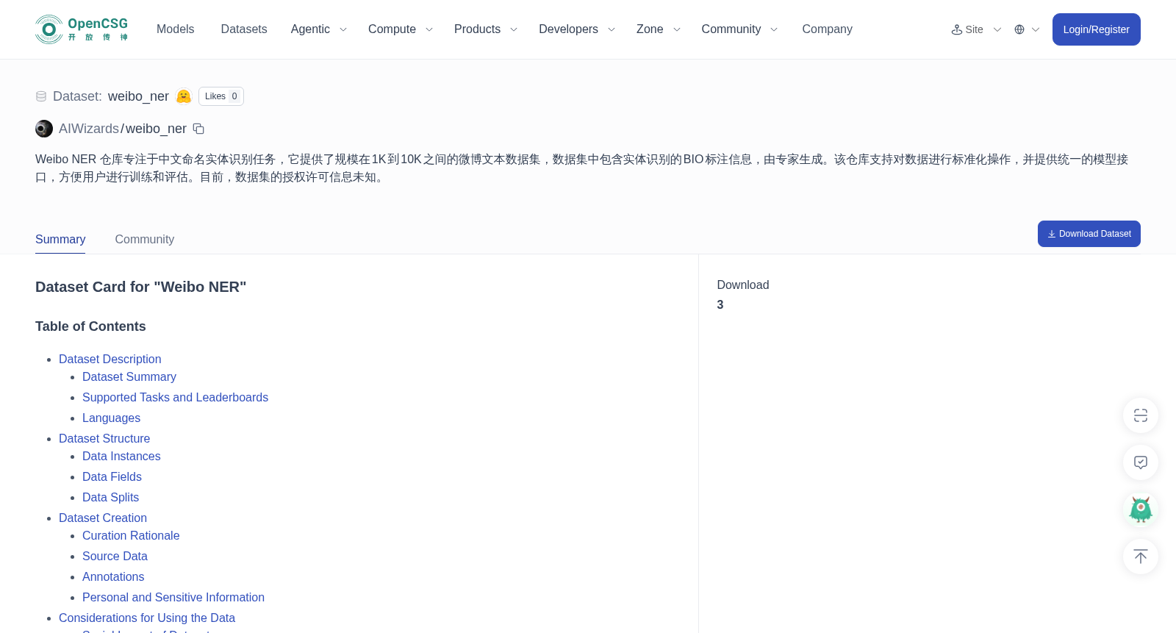Open the OpenCSG logo home link

click(82, 29)
